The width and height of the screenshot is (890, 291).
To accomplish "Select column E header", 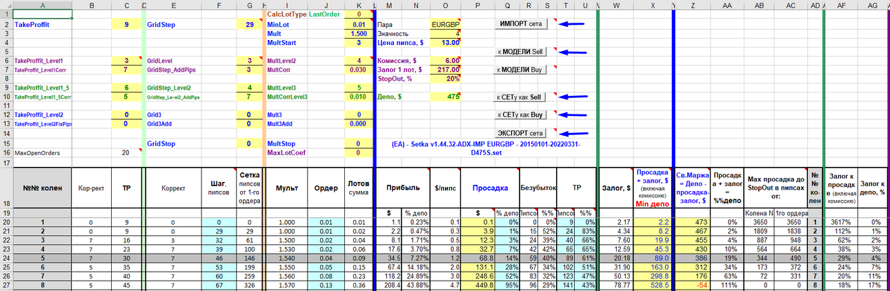I will [x=172, y=5].
